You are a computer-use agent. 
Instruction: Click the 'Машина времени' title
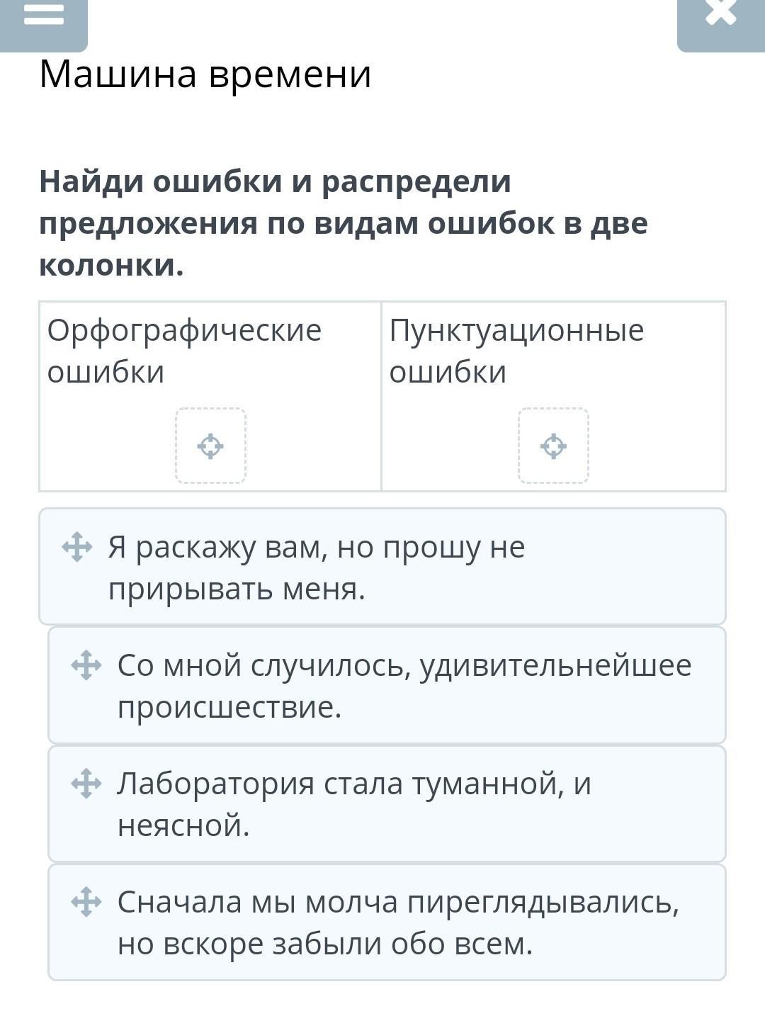click(205, 74)
